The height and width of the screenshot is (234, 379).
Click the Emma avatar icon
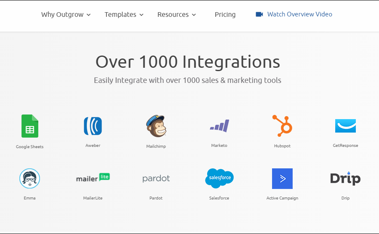[30, 178]
